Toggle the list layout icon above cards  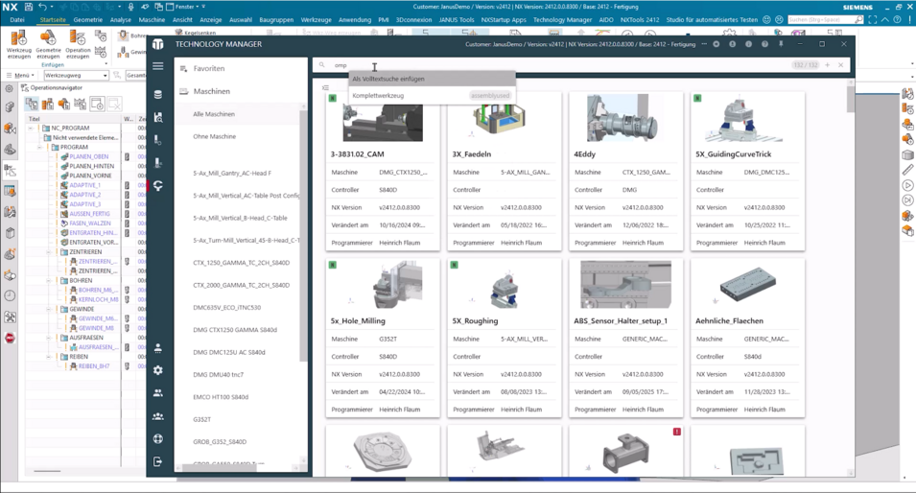click(325, 87)
